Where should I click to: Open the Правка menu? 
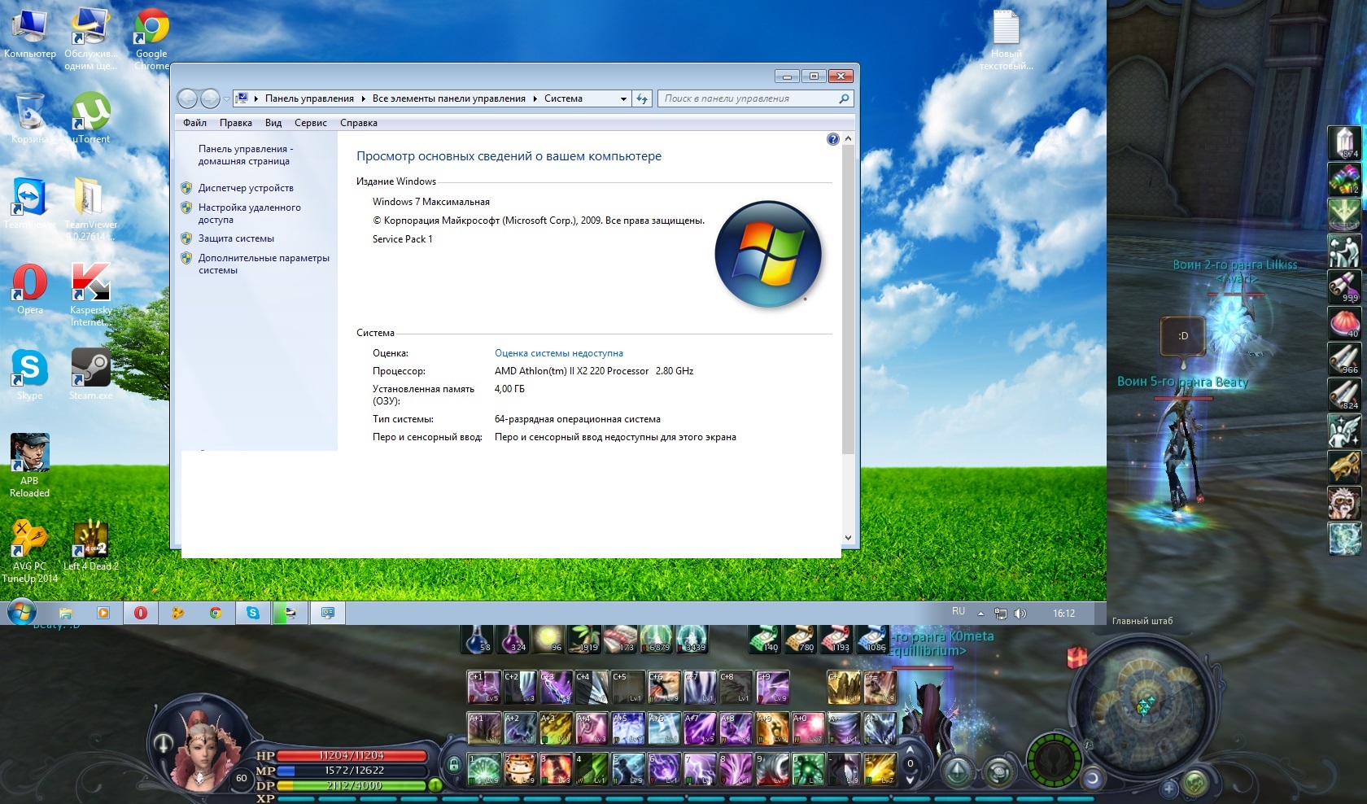click(235, 123)
